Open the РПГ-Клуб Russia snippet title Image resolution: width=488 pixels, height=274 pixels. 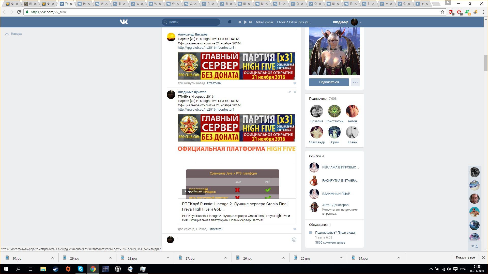pos(235,207)
